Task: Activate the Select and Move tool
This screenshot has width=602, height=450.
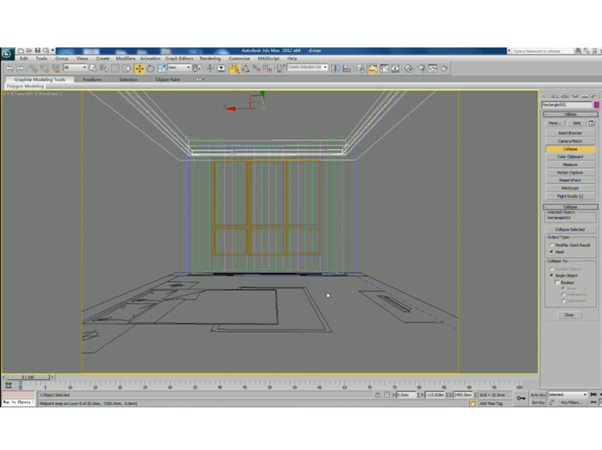Action: (x=140, y=68)
